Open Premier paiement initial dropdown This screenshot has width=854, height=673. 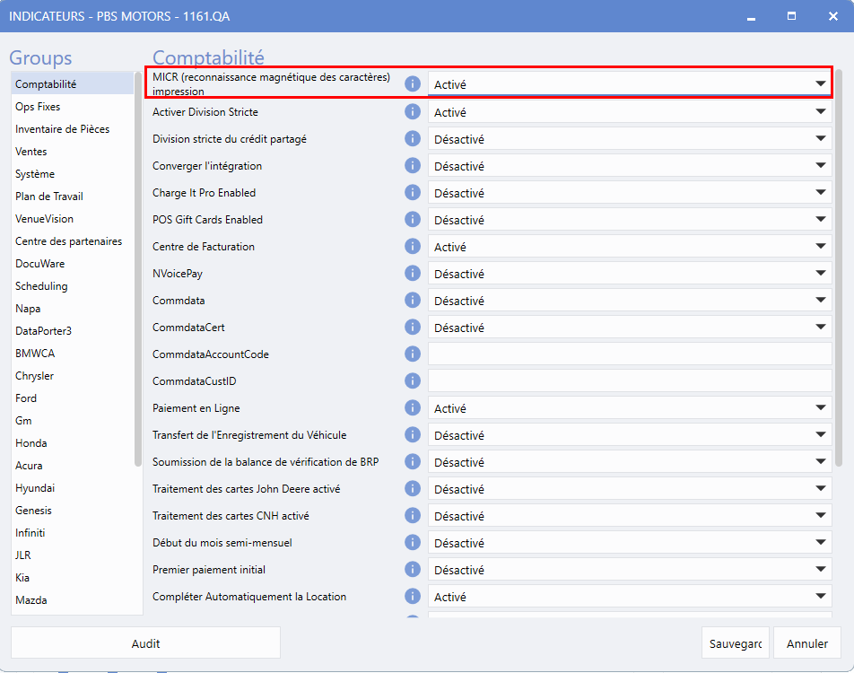(630, 570)
